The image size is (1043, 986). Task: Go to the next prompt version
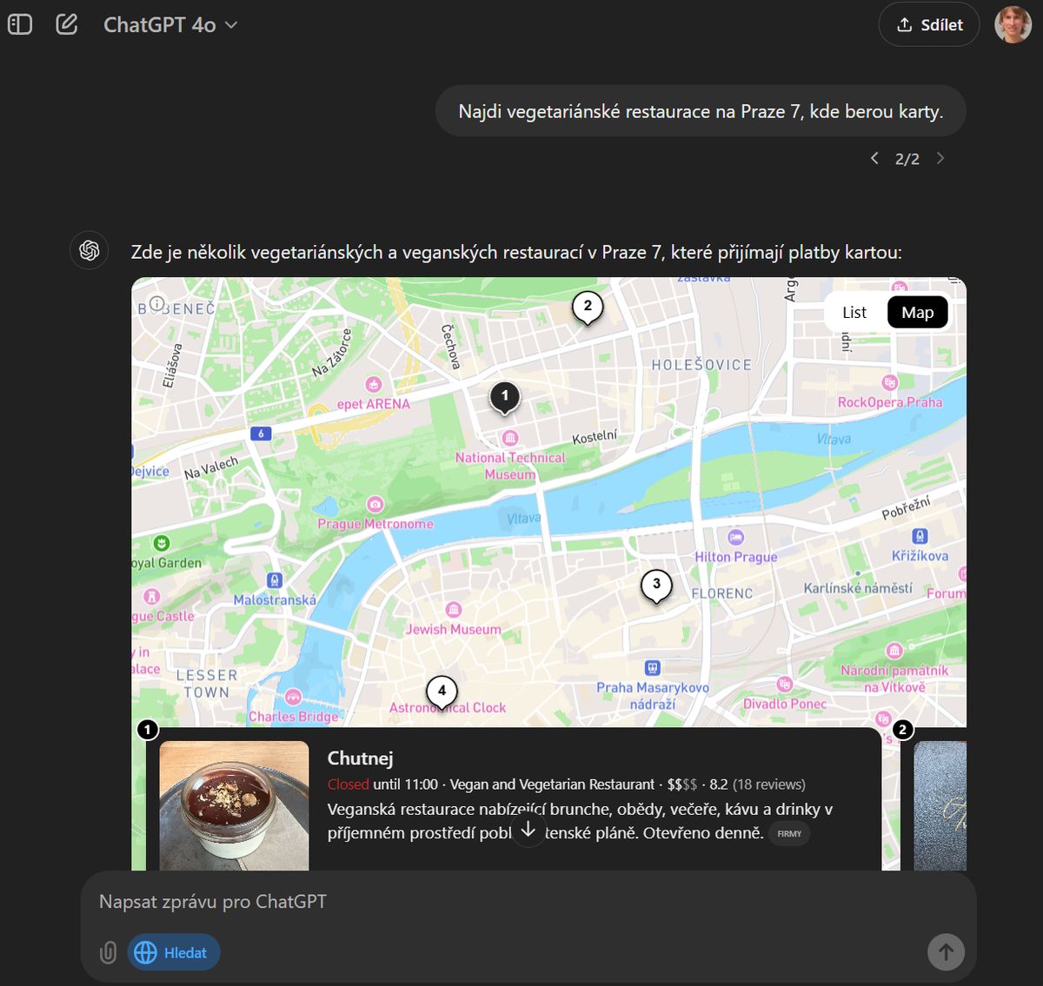[x=940, y=158]
